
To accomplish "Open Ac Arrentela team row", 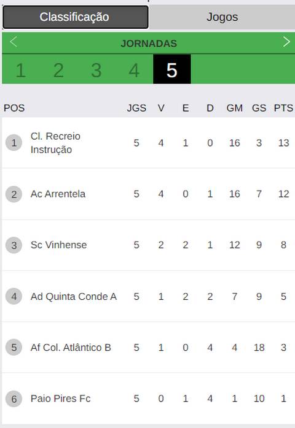I will (148, 194).
